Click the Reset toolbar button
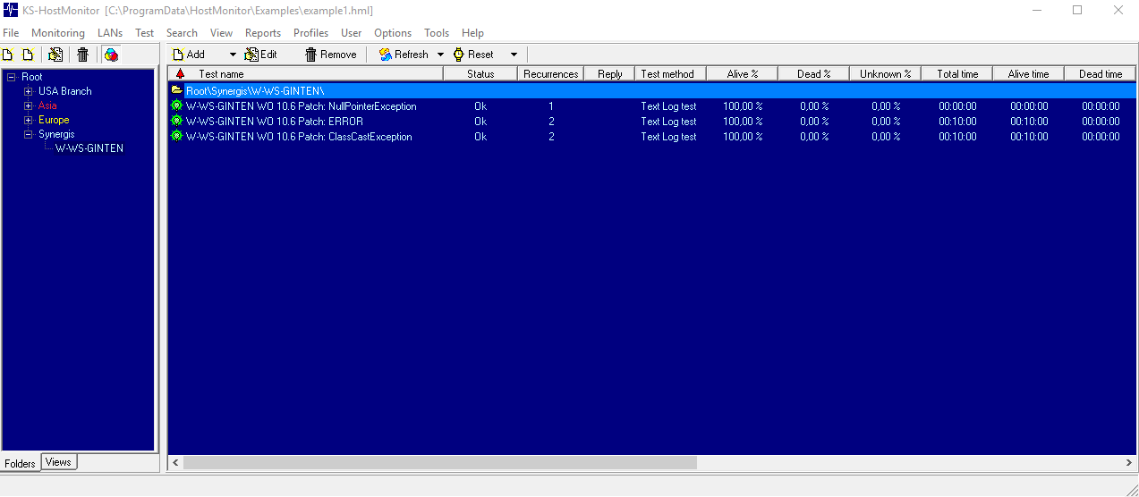The image size is (1139, 497). click(473, 55)
